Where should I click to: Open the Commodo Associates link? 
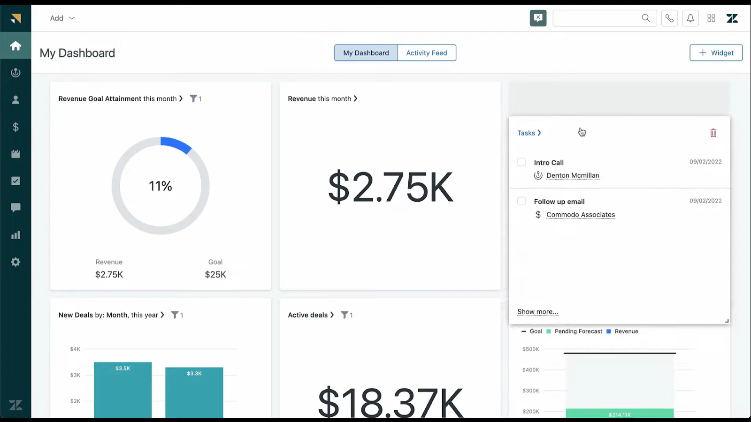pos(581,215)
